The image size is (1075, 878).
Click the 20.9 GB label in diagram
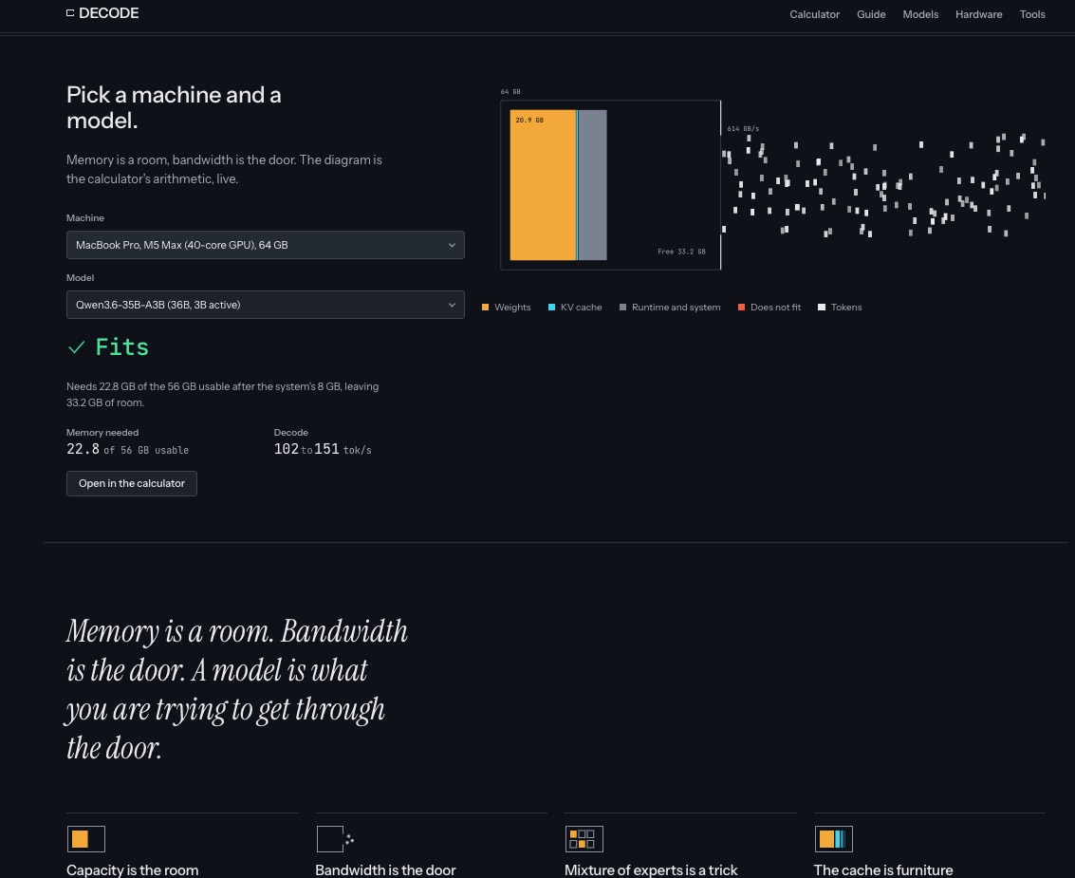coord(529,120)
